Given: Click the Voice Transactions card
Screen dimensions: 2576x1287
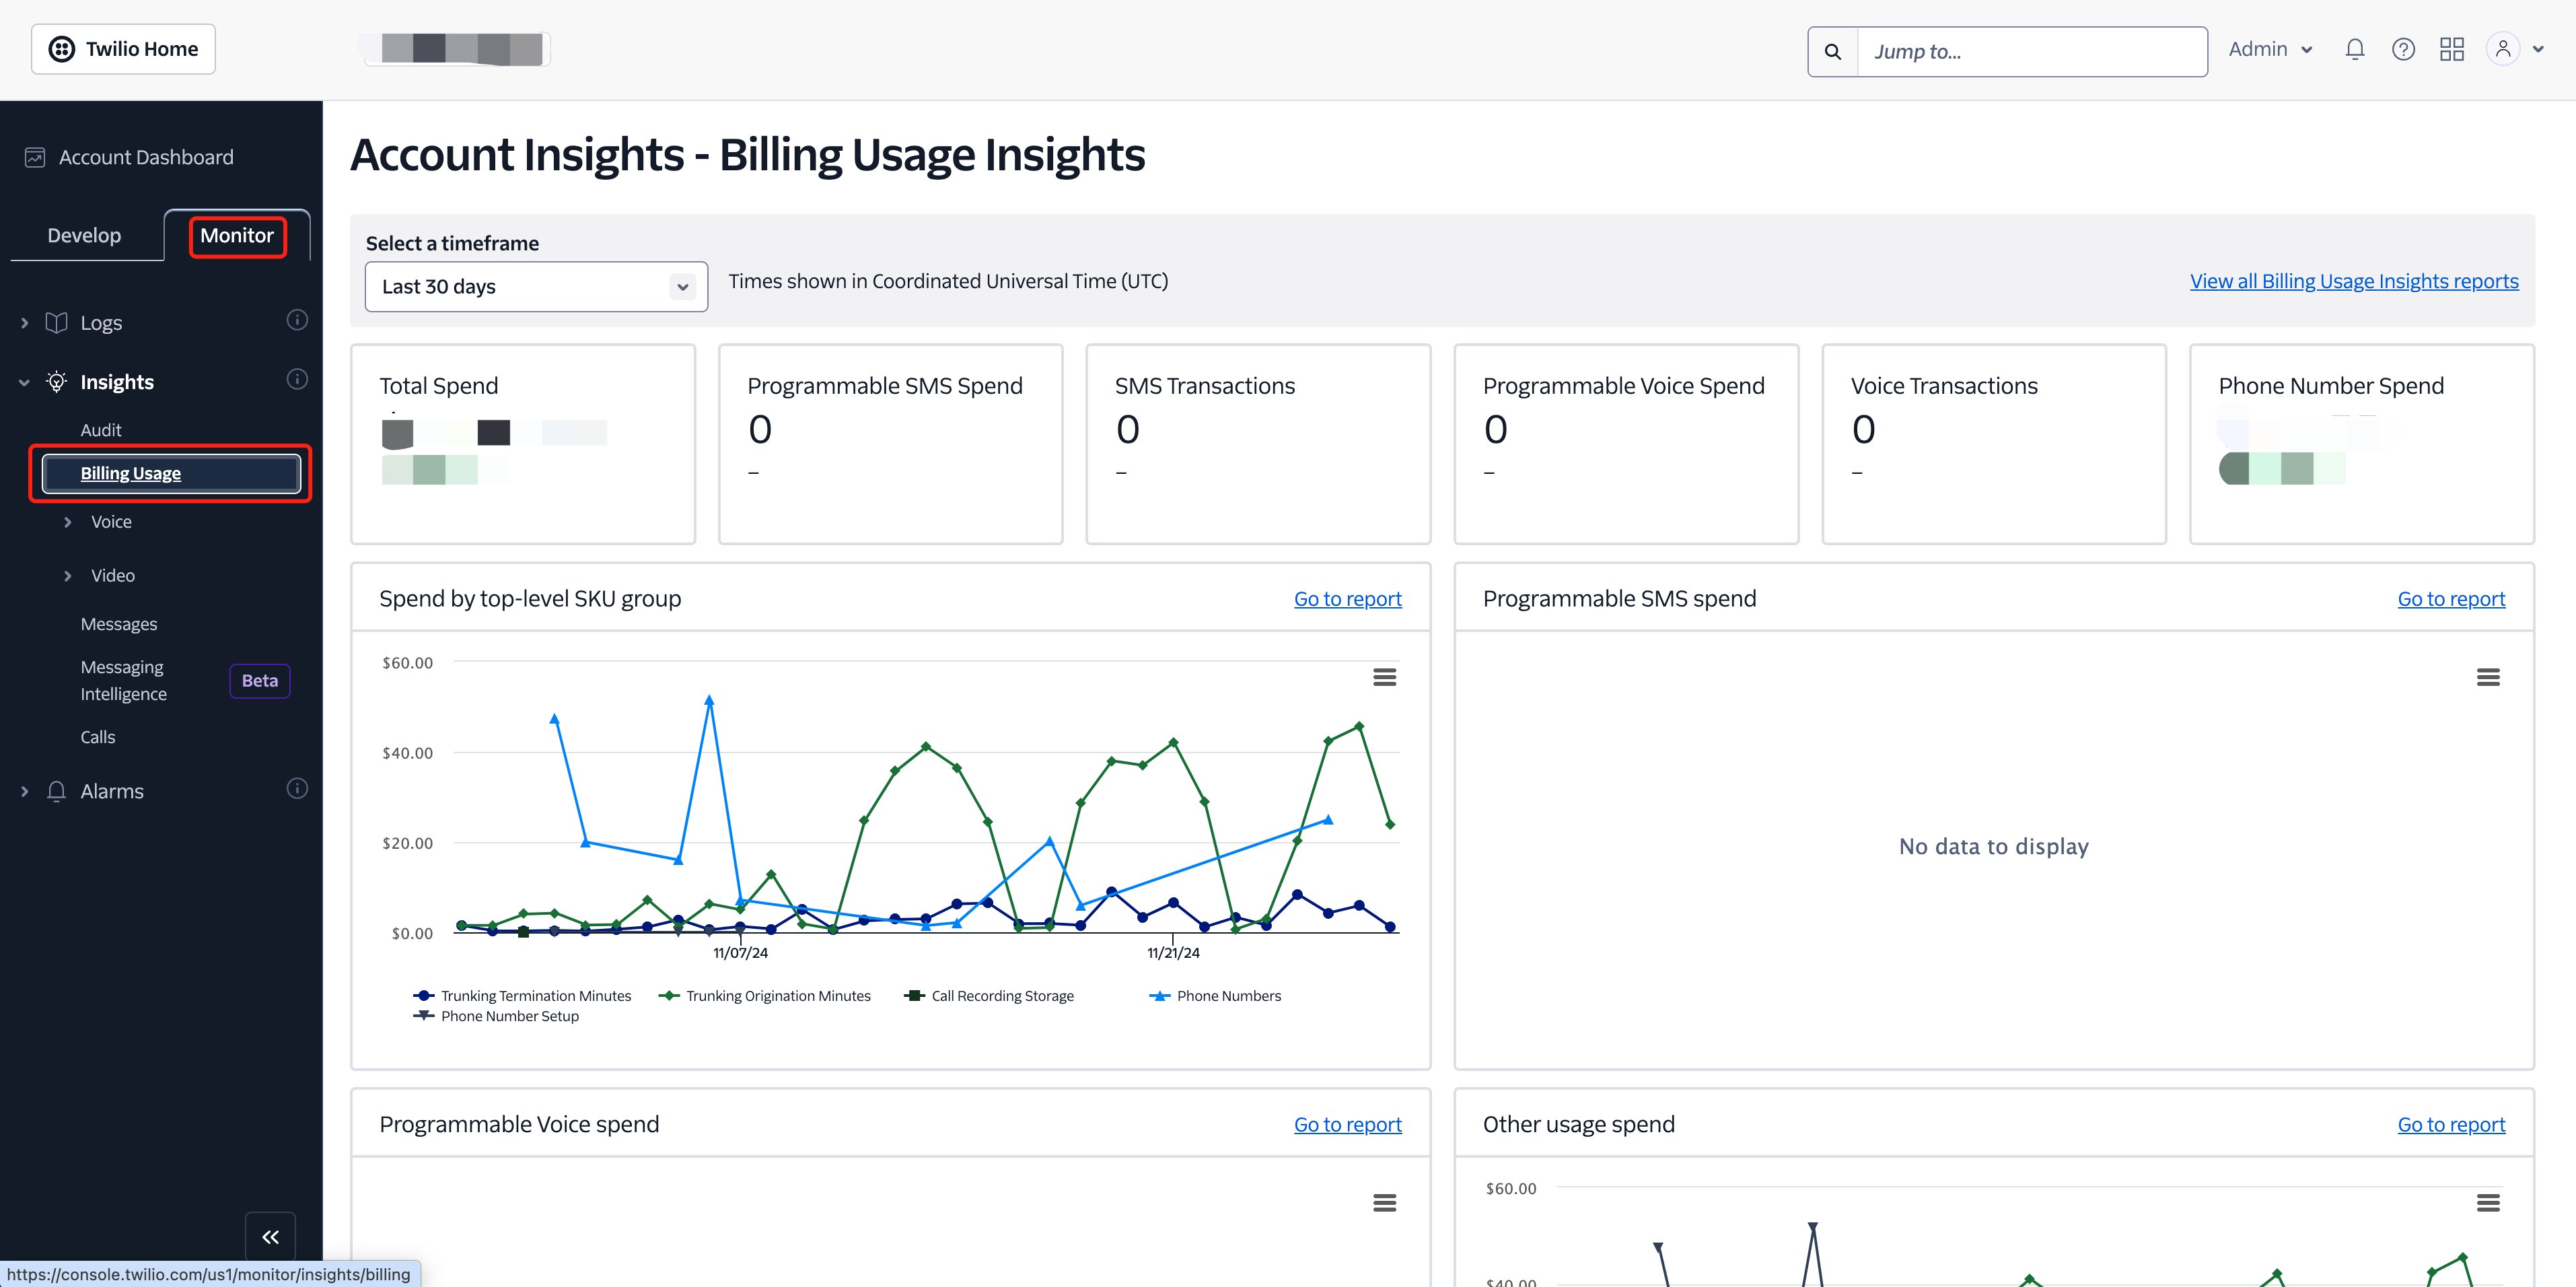Looking at the screenshot, I should pos(1994,444).
